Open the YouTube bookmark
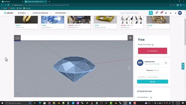The height and width of the screenshot is (105, 186). (x=12, y=8)
